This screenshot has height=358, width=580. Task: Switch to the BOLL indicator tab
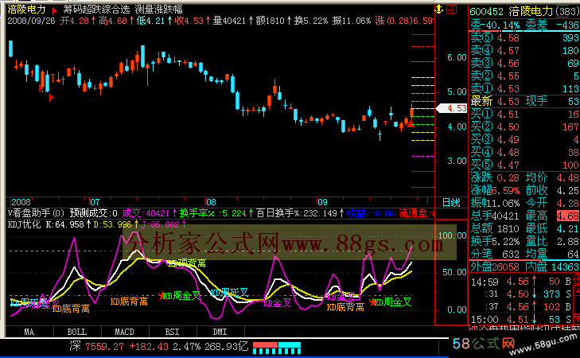(x=77, y=332)
